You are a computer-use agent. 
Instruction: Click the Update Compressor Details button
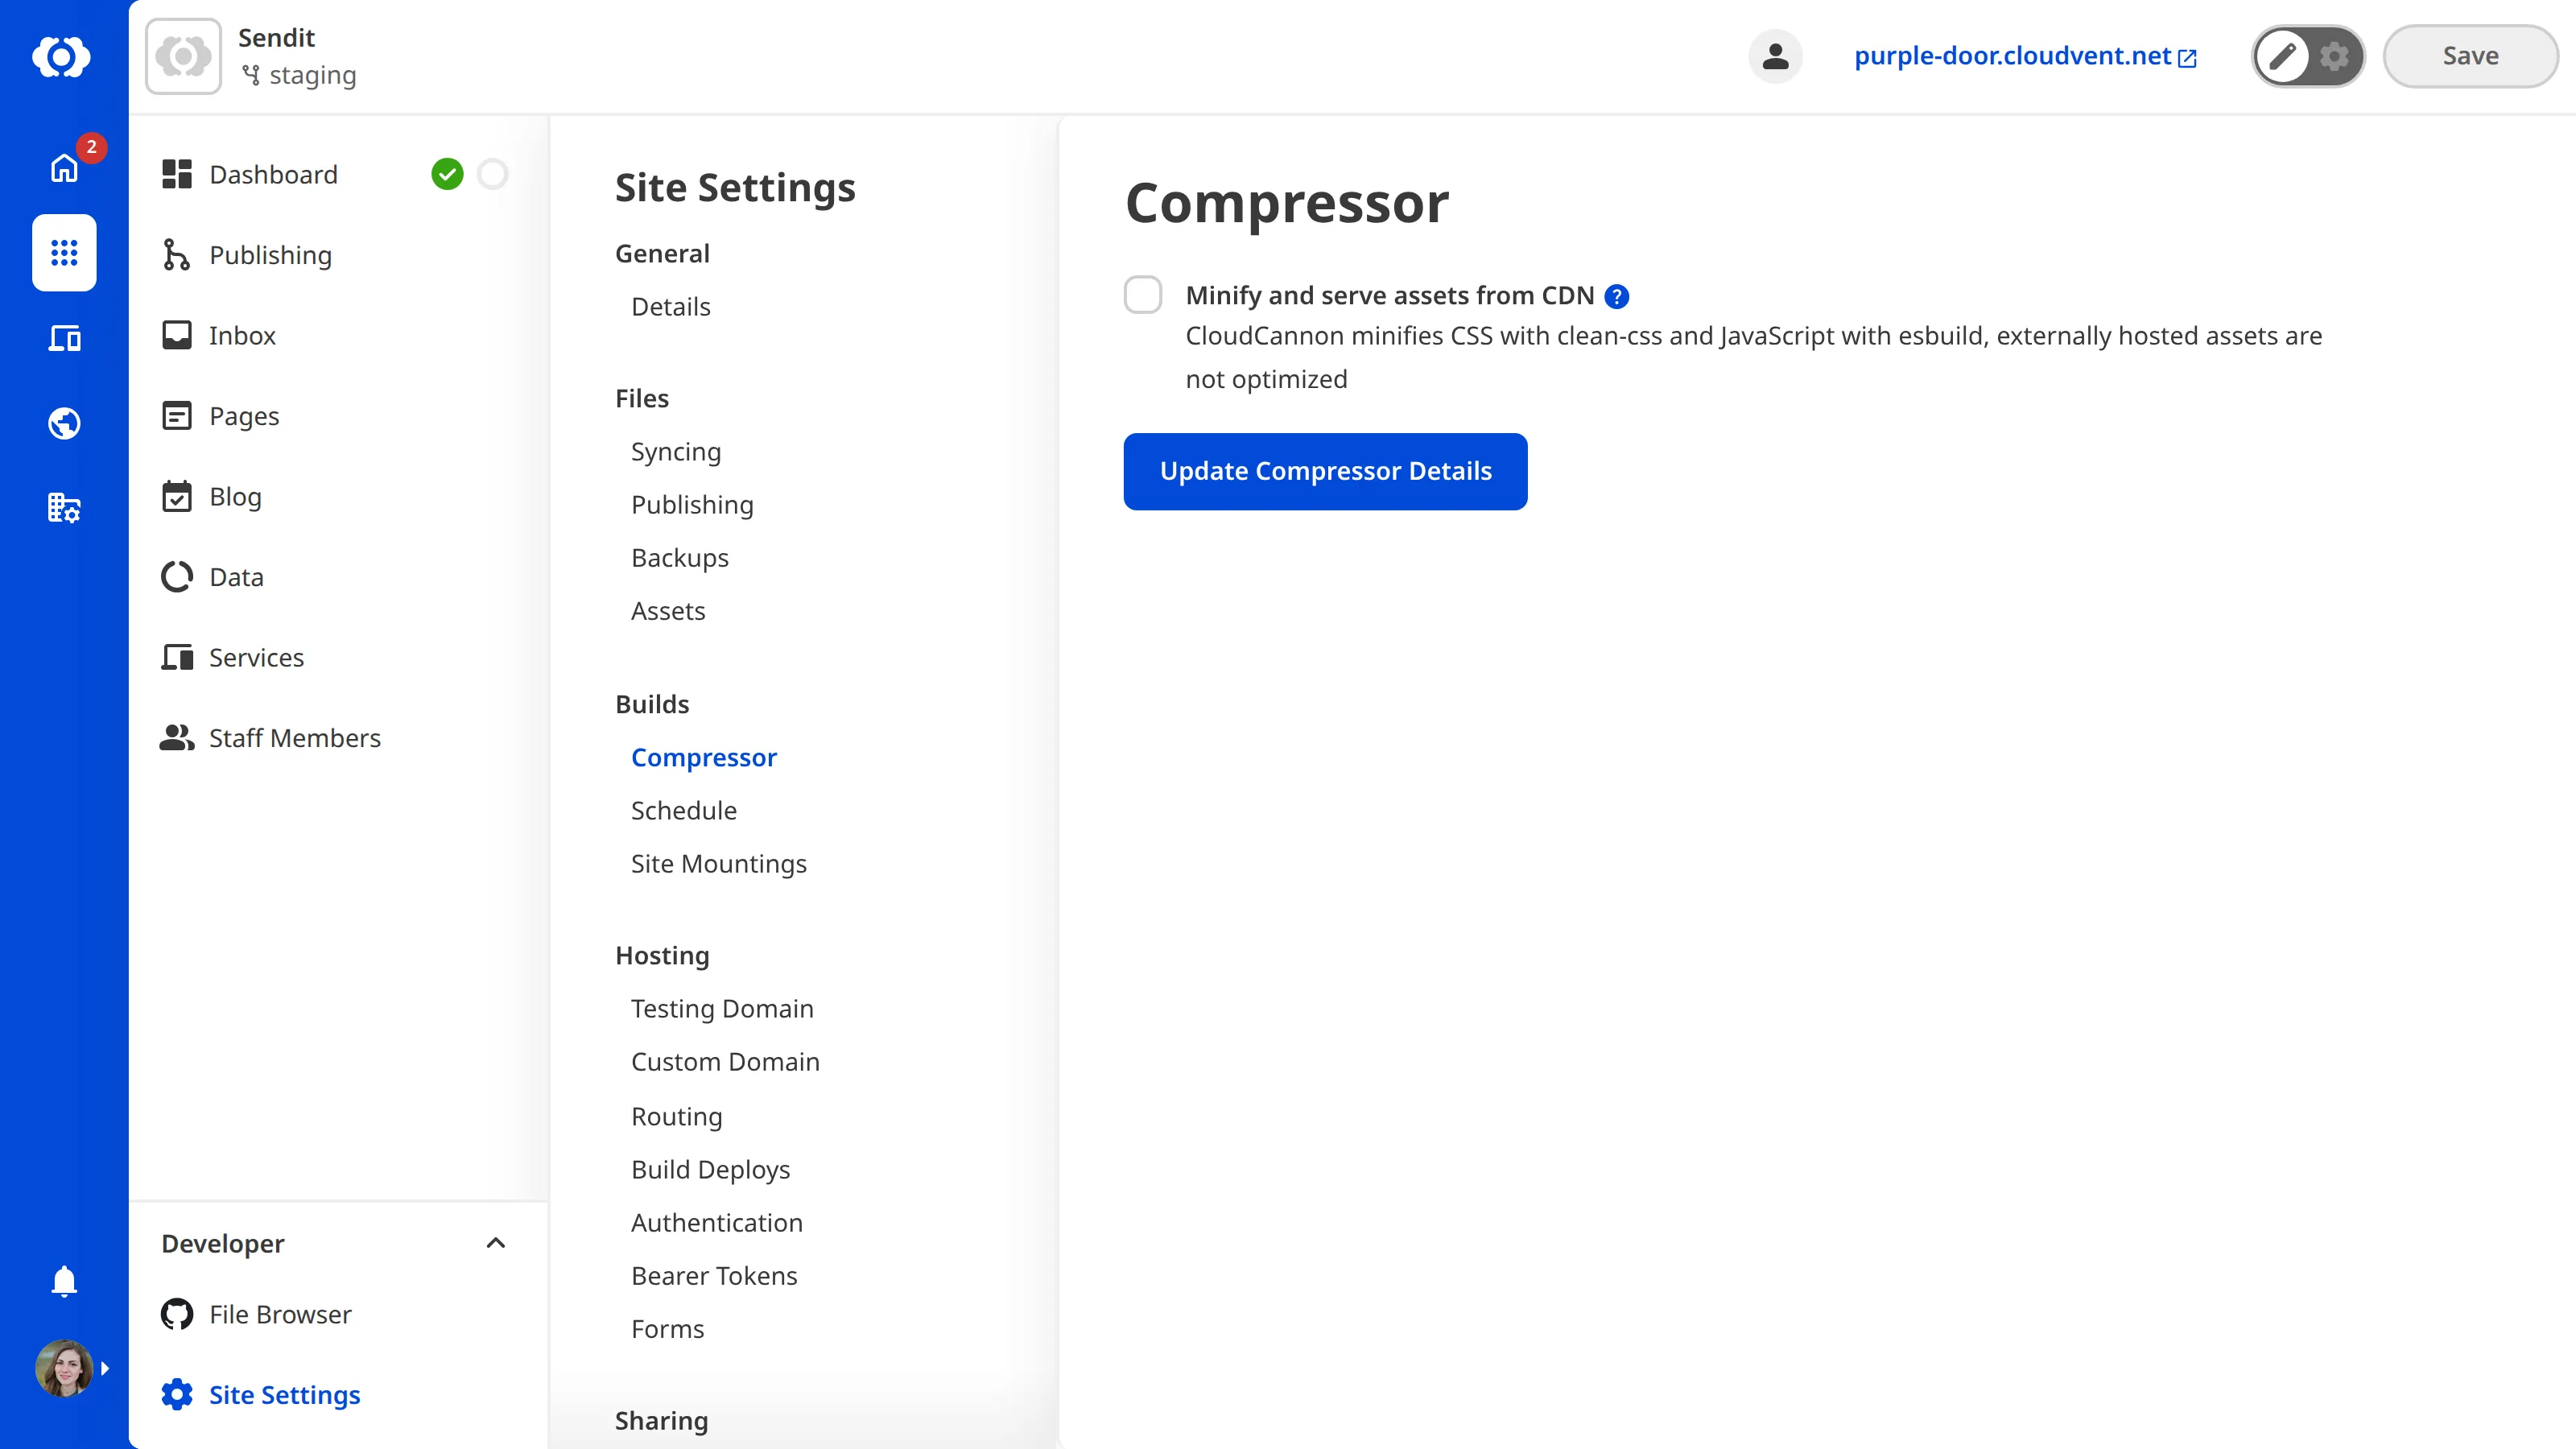[x=1325, y=471]
